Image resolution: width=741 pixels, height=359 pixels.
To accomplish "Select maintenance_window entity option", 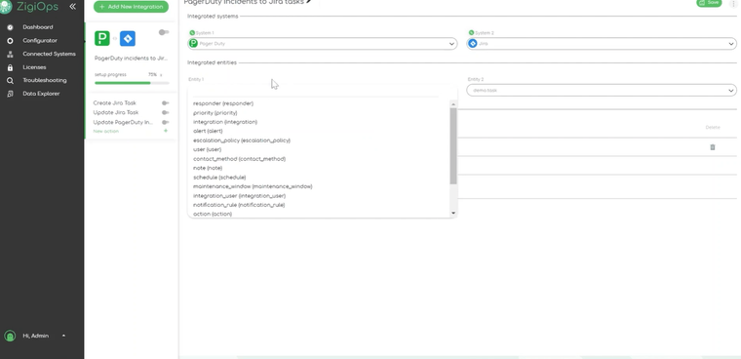I will point(253,186).
